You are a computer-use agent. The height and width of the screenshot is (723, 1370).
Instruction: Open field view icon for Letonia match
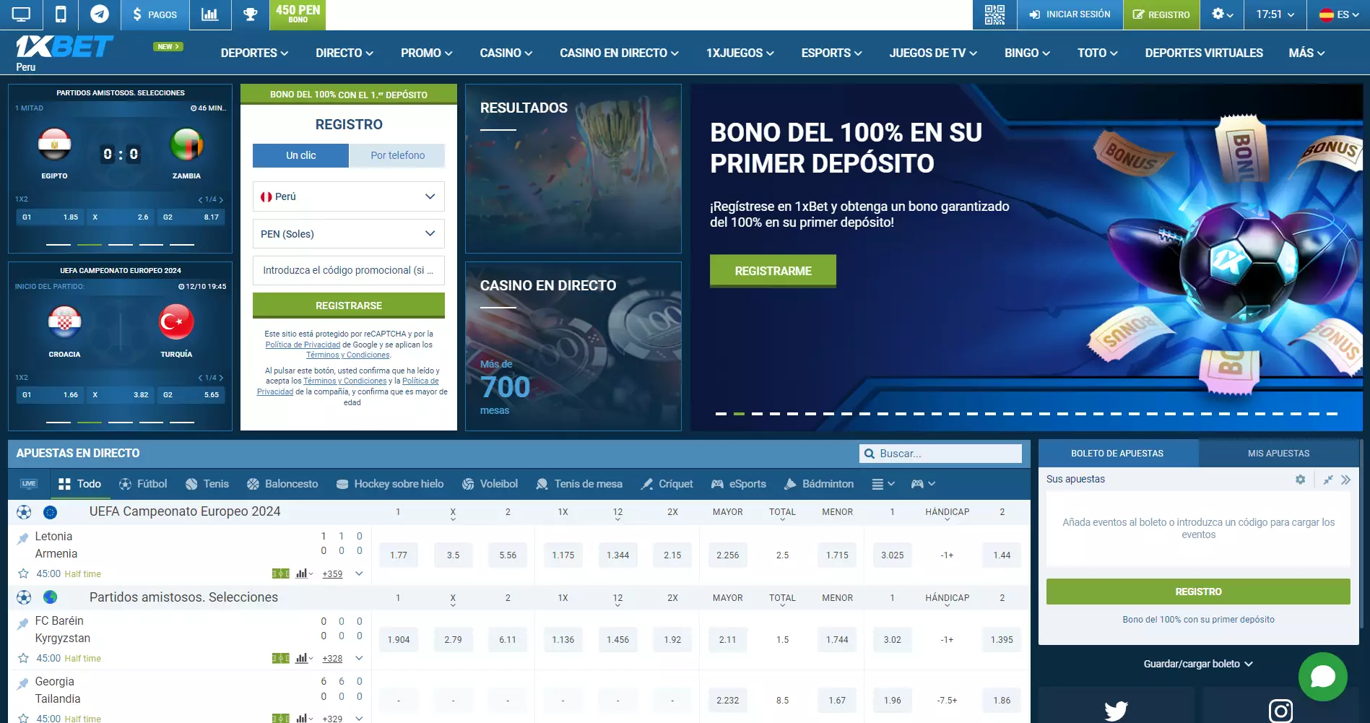280,573
